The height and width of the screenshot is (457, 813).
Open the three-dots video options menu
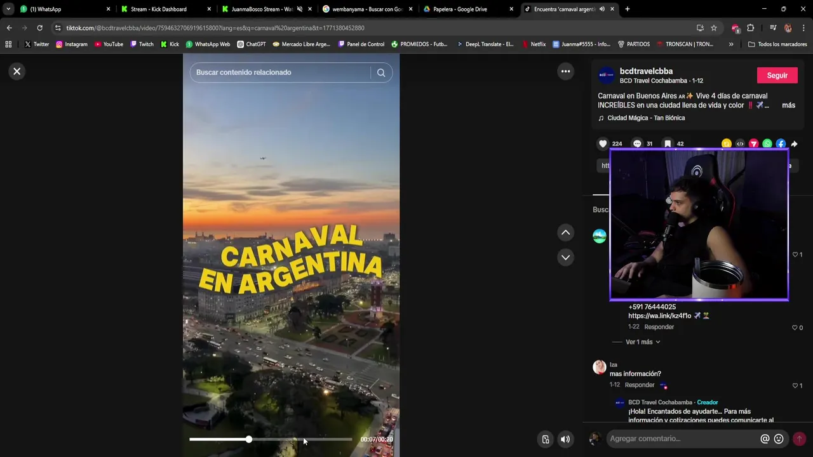point(565,71)
